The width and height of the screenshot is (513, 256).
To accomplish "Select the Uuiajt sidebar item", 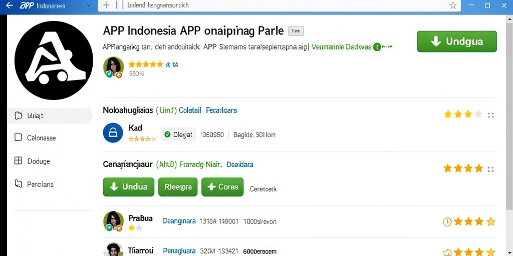I will 49,115.
